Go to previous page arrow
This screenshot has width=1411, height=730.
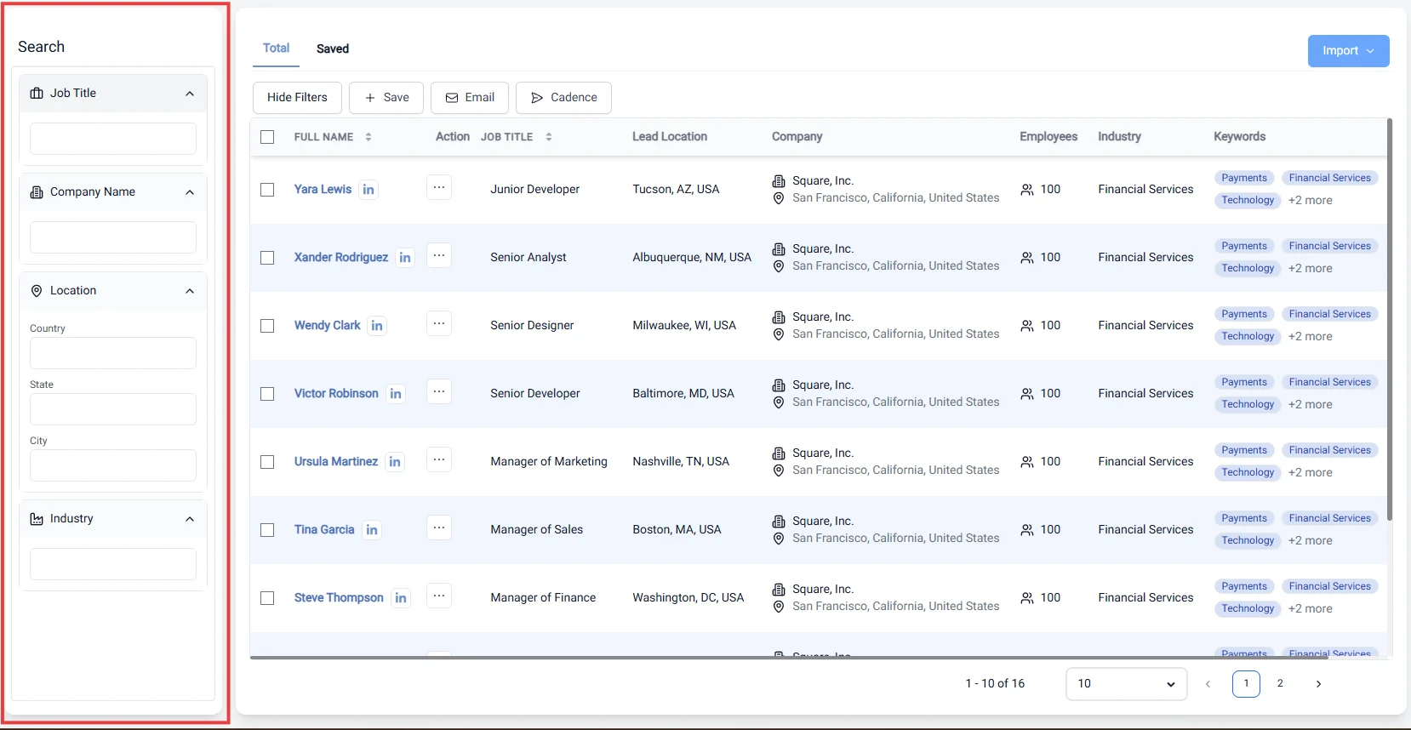(x=1208, y=684)
